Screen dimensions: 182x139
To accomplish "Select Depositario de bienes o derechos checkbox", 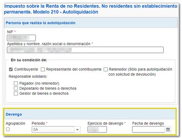I will [x=16, y=88].
